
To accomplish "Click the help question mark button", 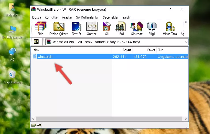I will pos(170,9).
